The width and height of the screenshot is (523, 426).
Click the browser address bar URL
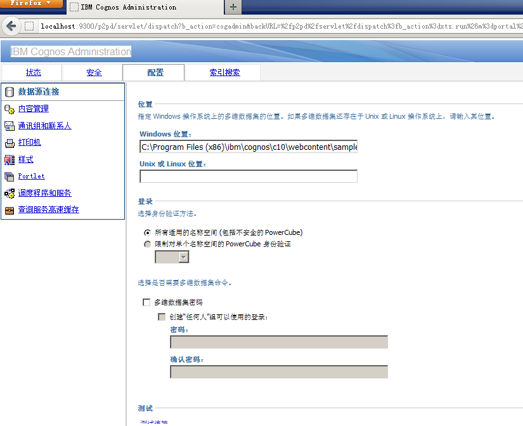(280, 26)
